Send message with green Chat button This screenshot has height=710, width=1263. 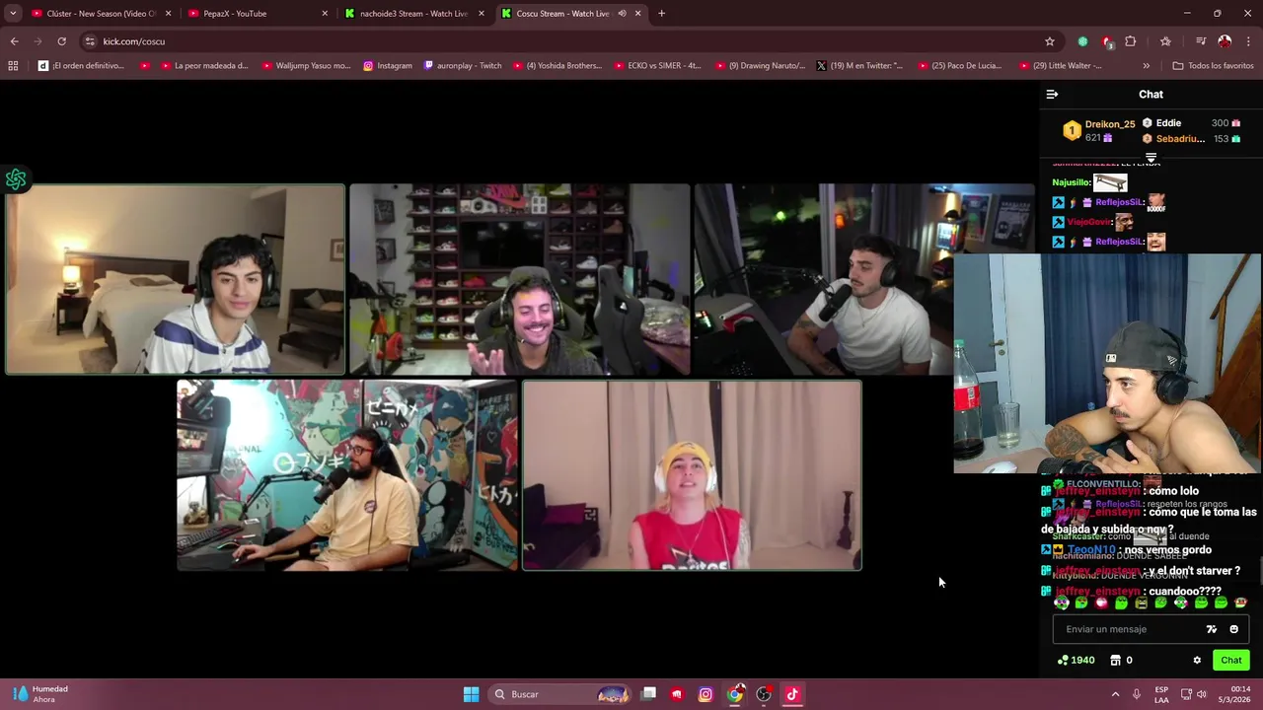point(1231,661)
